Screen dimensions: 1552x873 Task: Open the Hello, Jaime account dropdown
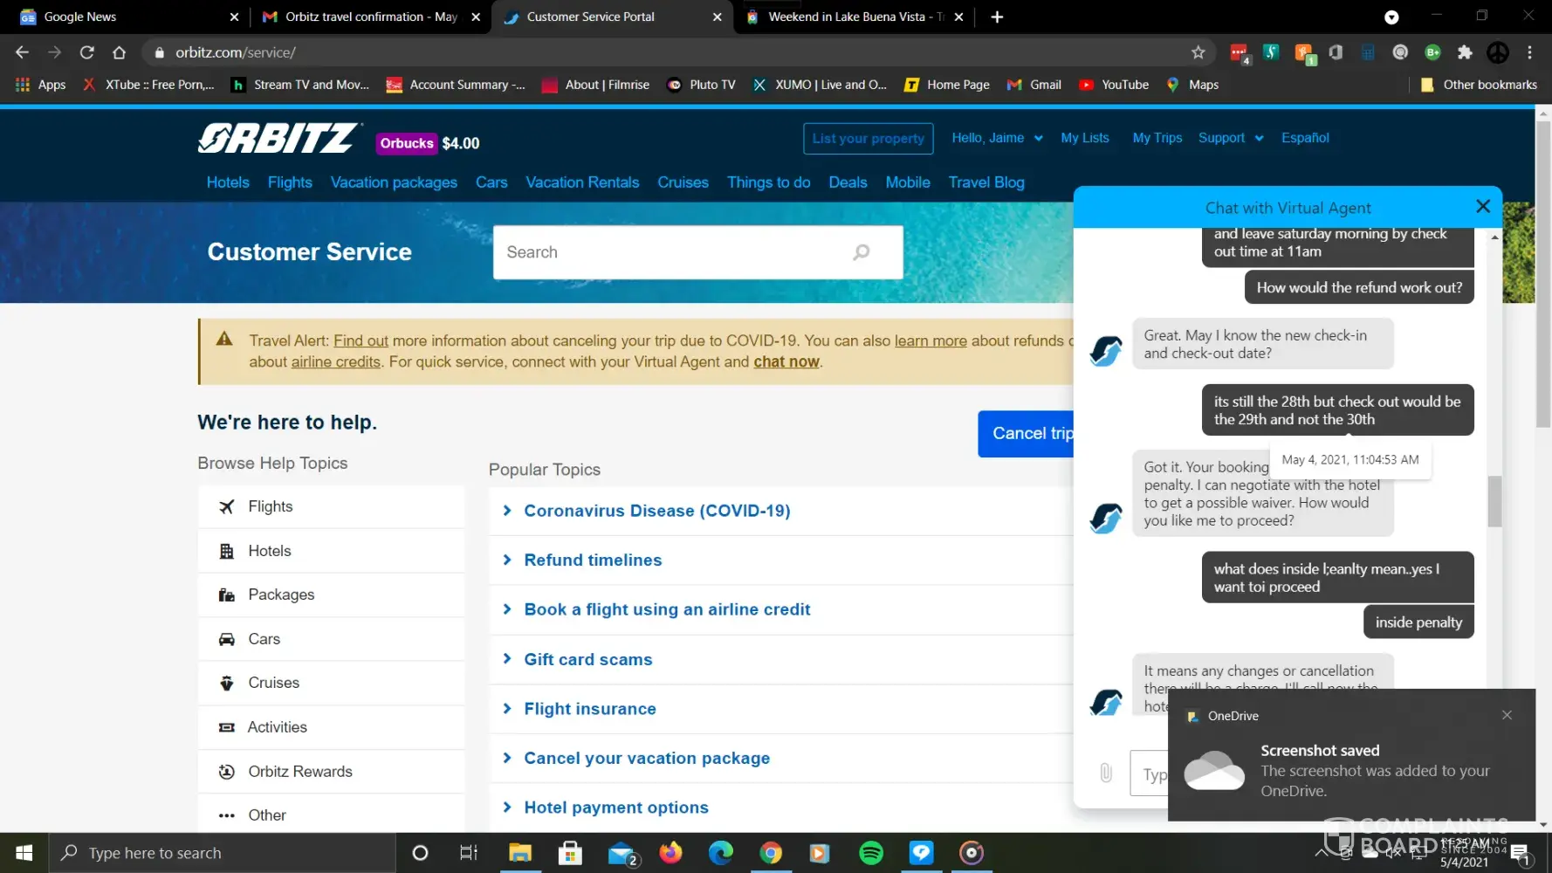pyautogui.click(x=996, y=138)
